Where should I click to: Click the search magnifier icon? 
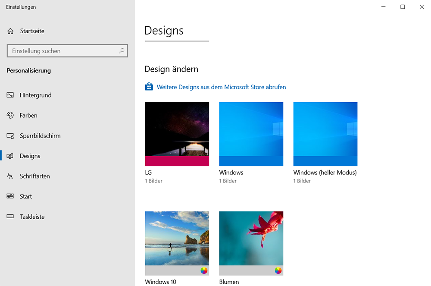pos(122,51)
